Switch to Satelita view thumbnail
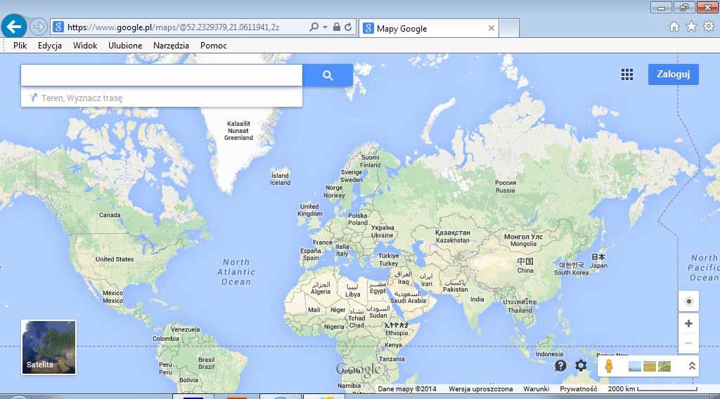This screenshot has height=399, width=720. point(49,347)
